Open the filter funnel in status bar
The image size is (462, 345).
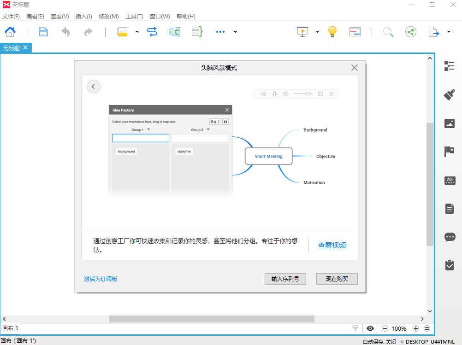[x=355, y=328]
